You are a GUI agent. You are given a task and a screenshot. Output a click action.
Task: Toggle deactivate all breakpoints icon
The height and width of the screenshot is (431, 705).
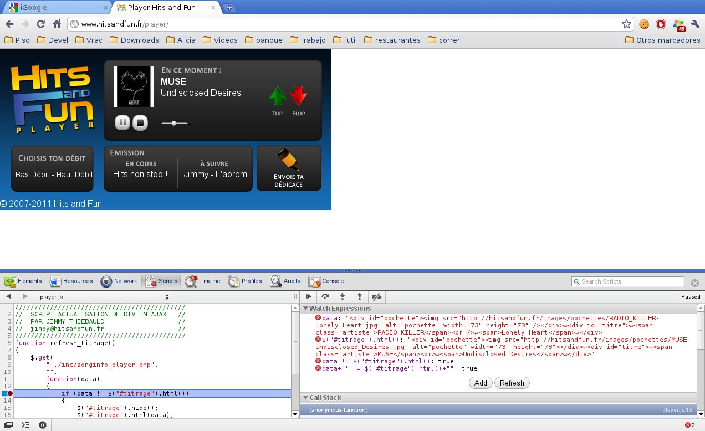[376, 297]
